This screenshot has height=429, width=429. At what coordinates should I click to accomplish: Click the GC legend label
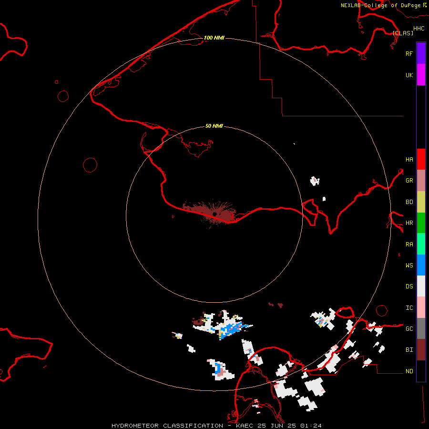[409, 328]
